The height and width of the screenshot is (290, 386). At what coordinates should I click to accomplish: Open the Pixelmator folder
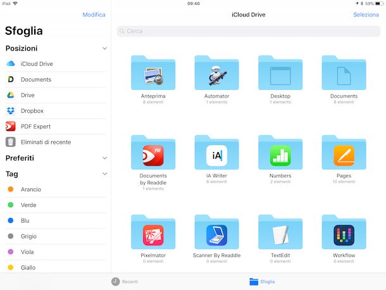[153, 232]
